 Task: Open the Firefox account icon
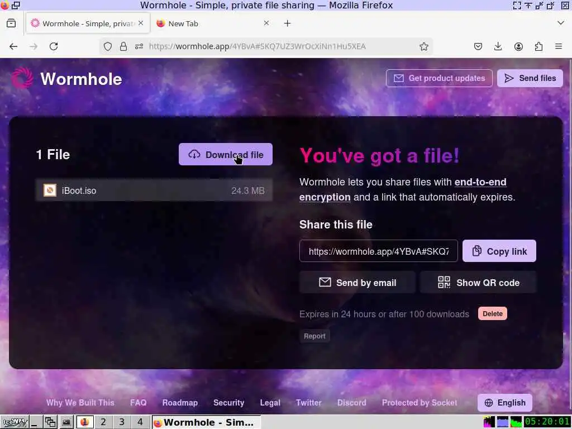click(518, 46)
